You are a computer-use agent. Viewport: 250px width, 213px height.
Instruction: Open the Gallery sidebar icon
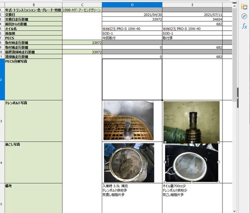point(244,6)
